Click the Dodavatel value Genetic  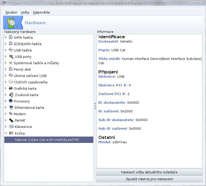click(126, 41)
